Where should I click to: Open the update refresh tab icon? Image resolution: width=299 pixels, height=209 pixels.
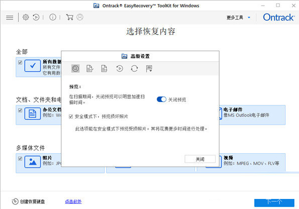[134, 68]
